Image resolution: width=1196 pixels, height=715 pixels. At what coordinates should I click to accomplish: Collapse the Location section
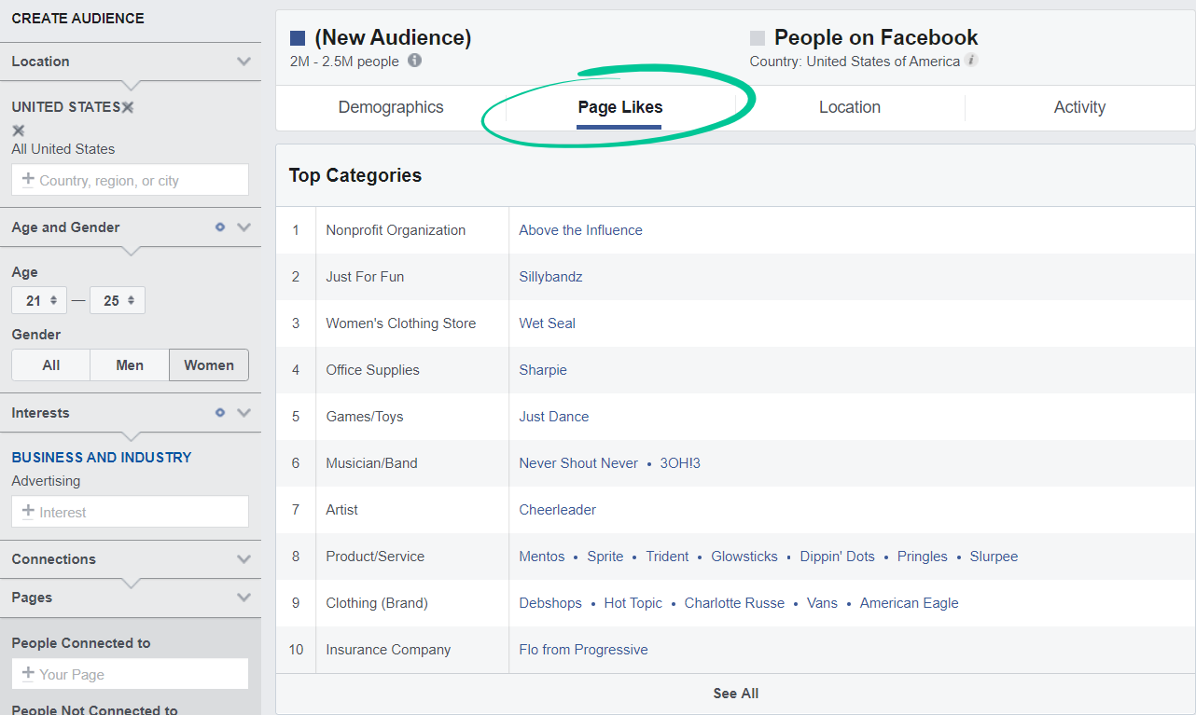point(243,62)
